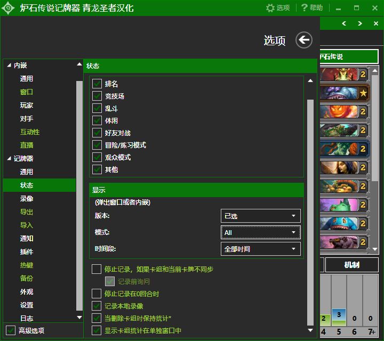Toggle 当删除卡组时保持统计 checkbox
Image resolution: width=384 pixels, height=341 pixels.
point(97,318)
